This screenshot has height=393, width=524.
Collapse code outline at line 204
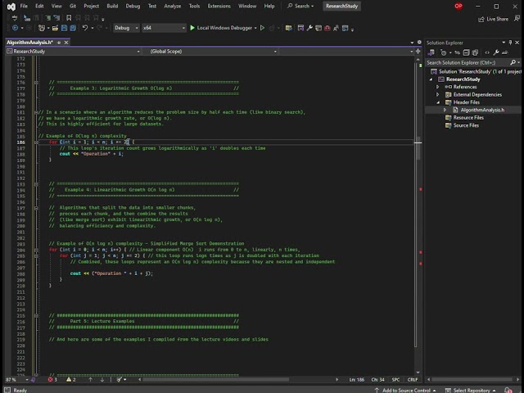tap(36, 250)
